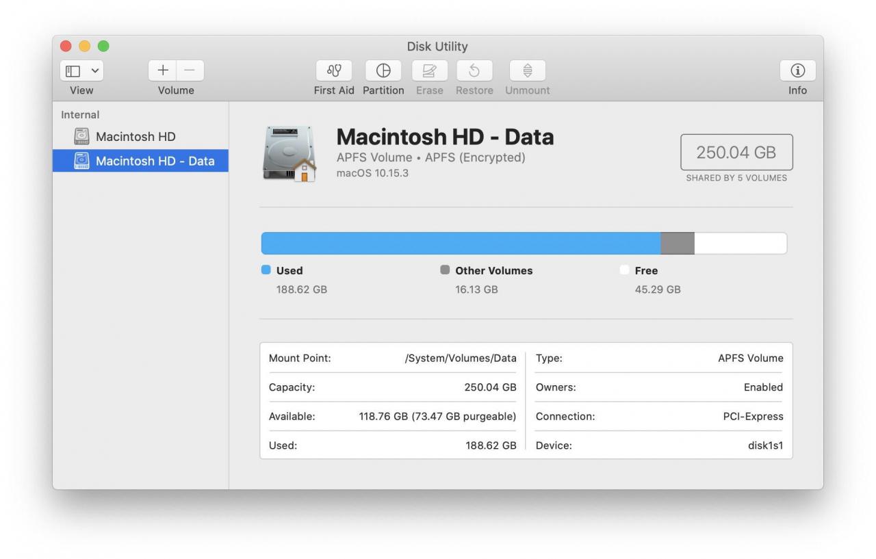
Task: Click the Erase toolbar icon
Action: pos(429,70)
